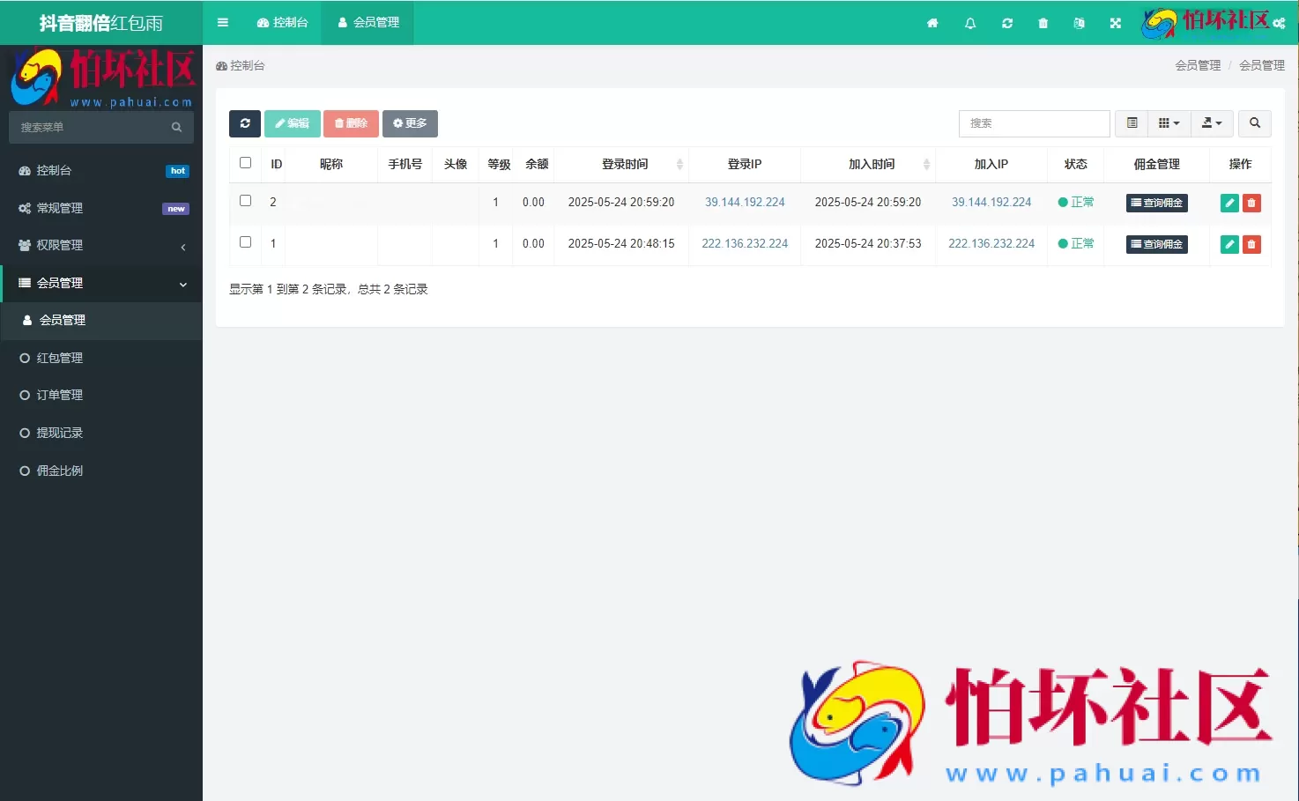Click 查询佣金 for member ID 2
Image resolution: width=1299 pixels, height=801 pixels.
coord(1156,203)
